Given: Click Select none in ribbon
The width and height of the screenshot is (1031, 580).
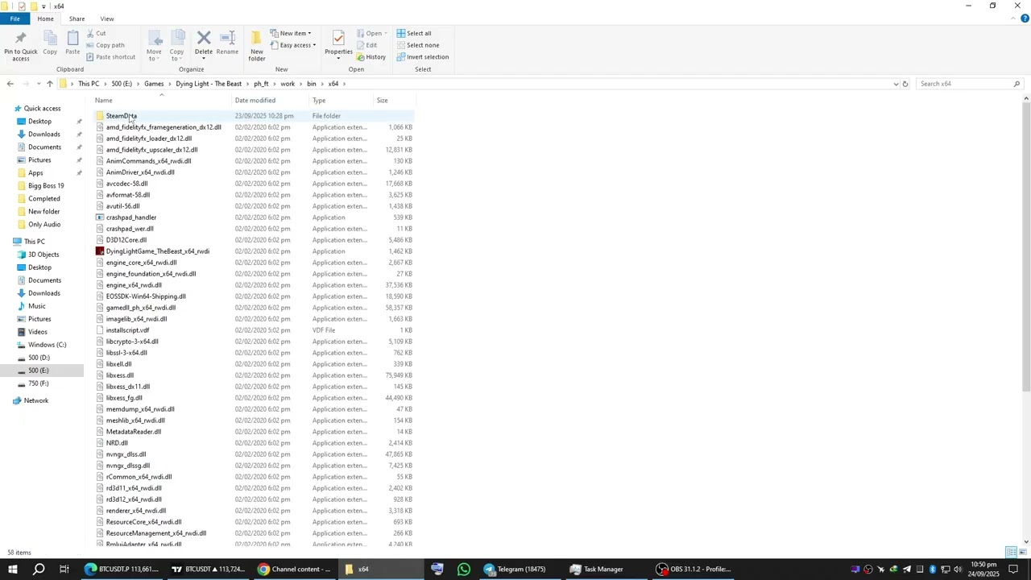Looking at the screenshot, I should [x=418, y=45].
